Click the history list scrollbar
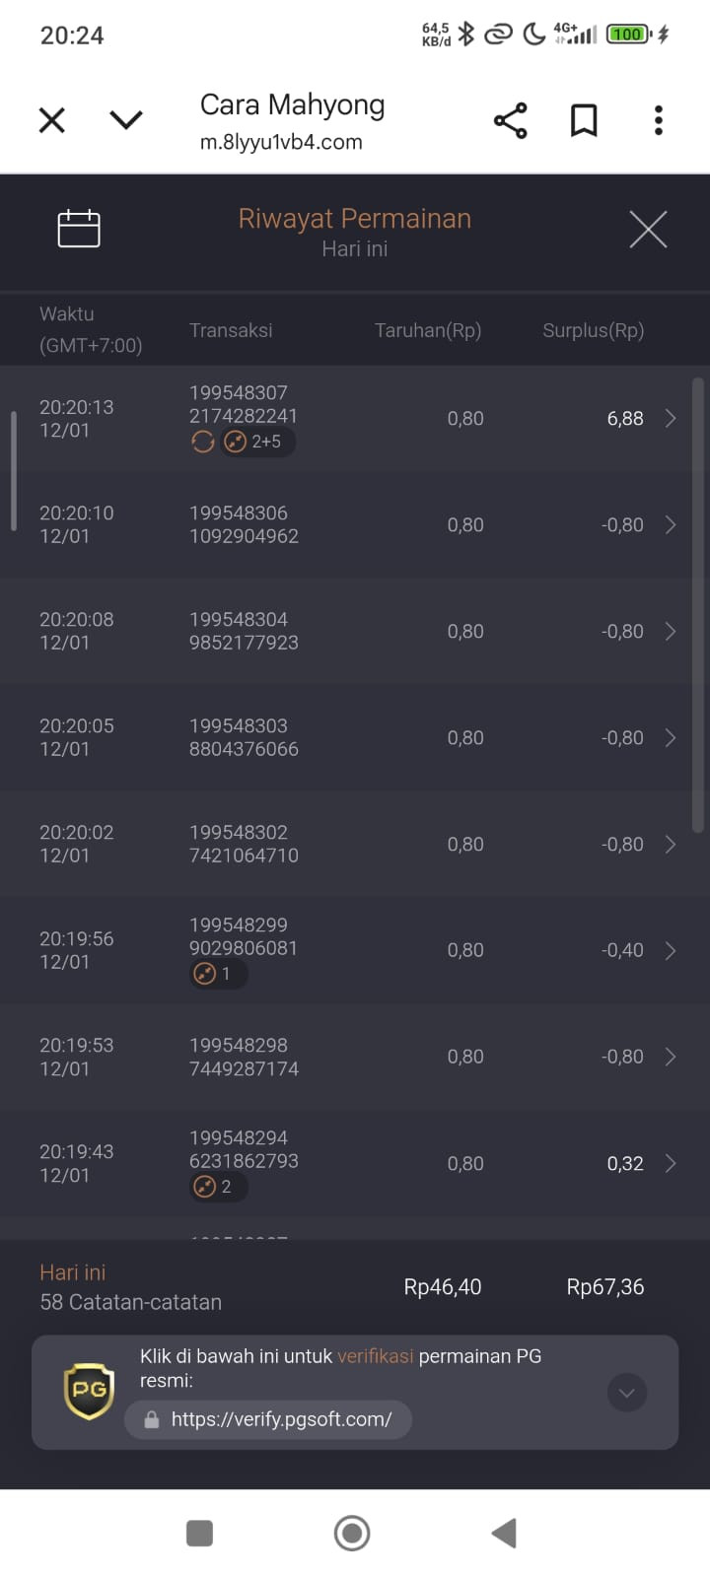The width and height of the screenshot is (710, 1577). [697, 606]
